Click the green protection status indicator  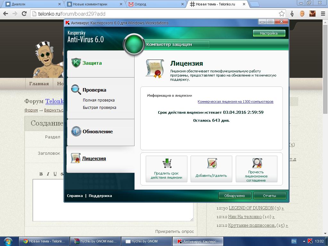[134, 44]
